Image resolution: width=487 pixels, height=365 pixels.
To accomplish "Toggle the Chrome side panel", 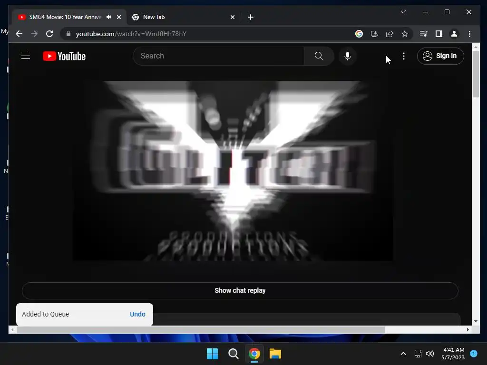I will pyautogui.click(x=438, y=34).
